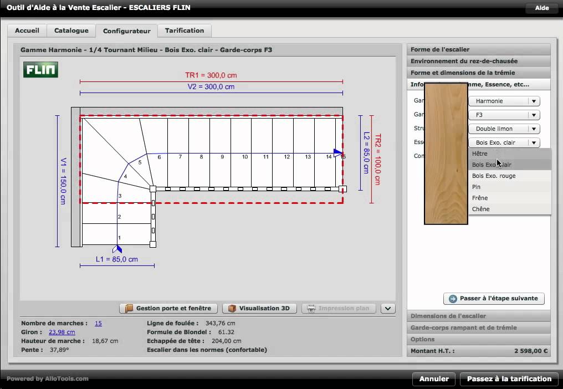Expand Environnement du rez-de-chausée section
This screenshot has width=563, height=389.
click(x=478, y=61)
